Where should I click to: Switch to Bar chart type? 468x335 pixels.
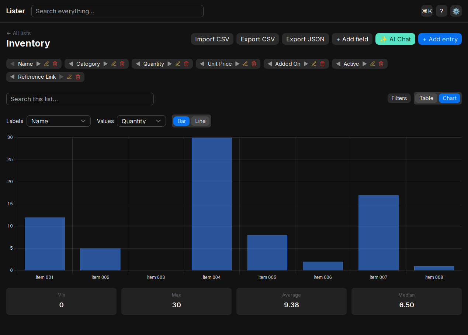point(181,121)
